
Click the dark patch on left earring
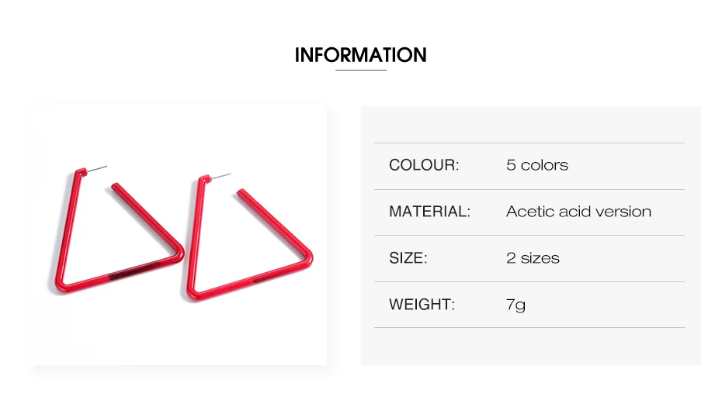click(x=131, y=271)
